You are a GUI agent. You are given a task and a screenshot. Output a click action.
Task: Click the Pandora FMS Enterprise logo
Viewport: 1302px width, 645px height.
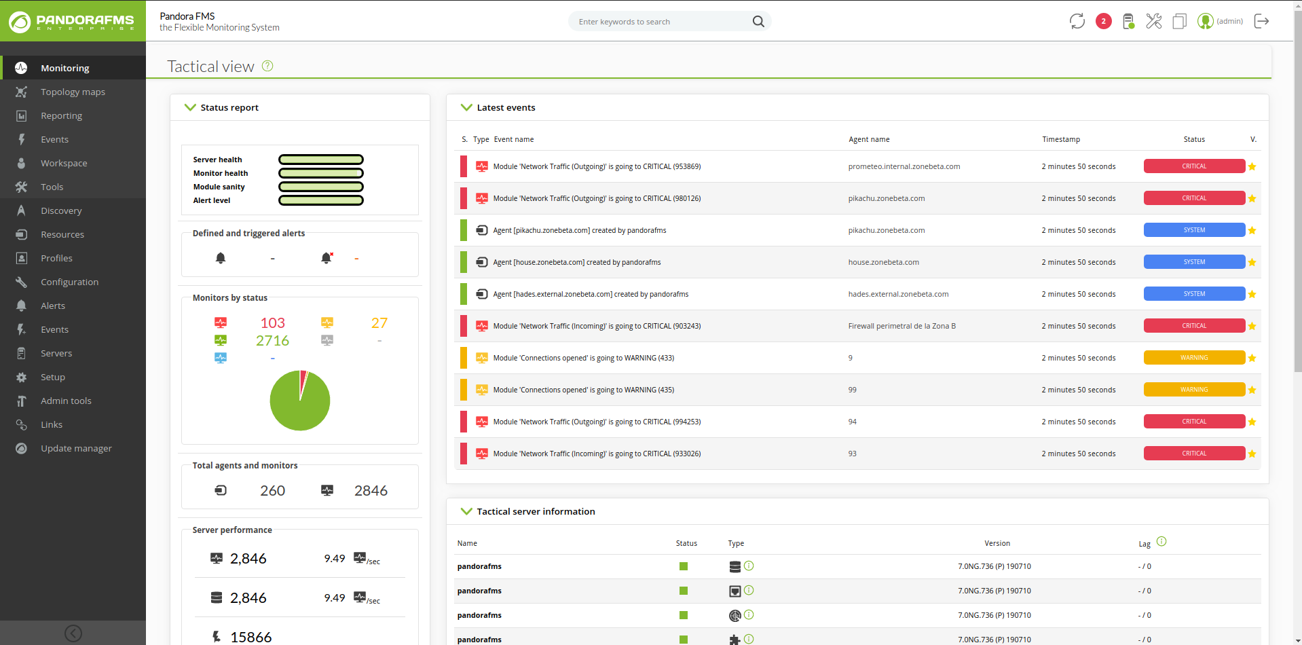pyautogui.click(x=73, y=21)
